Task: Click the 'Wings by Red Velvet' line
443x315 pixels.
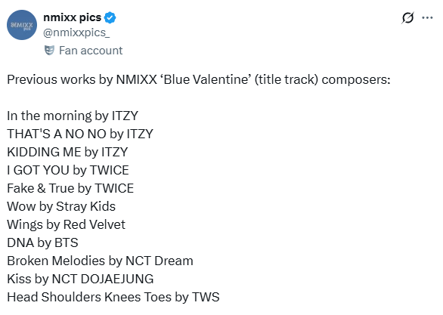Action: click(66, 224)
